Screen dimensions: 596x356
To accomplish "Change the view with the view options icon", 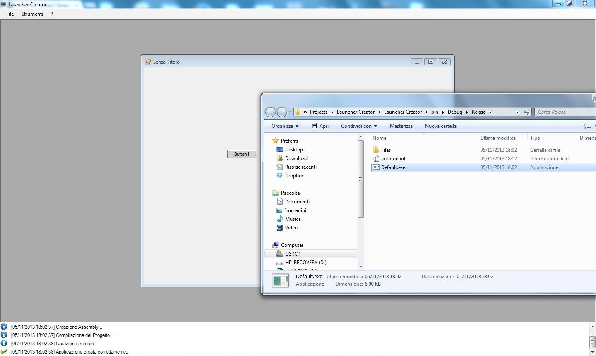I will [x=587, y=126].
